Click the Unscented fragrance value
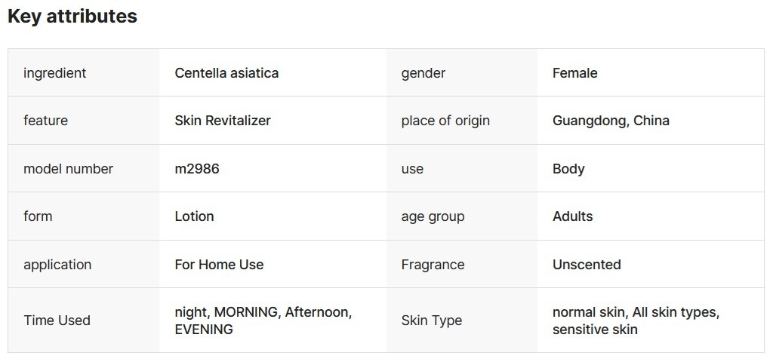 click(587, 265)
